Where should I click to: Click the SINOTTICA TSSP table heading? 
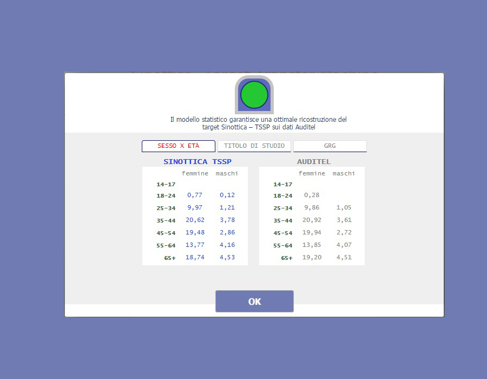pos(198,161)
